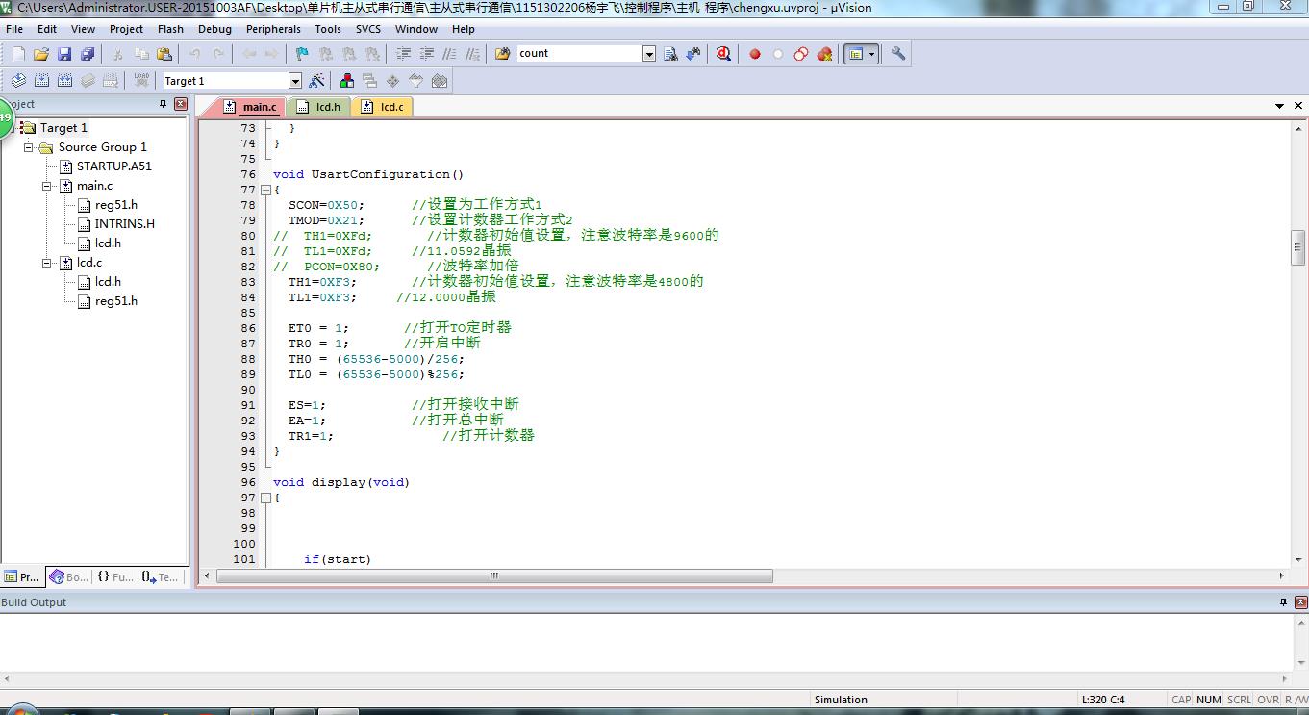Viewport: 1309px width, 715px height.
Task: Save the current file
Action: tap(64, 54)
